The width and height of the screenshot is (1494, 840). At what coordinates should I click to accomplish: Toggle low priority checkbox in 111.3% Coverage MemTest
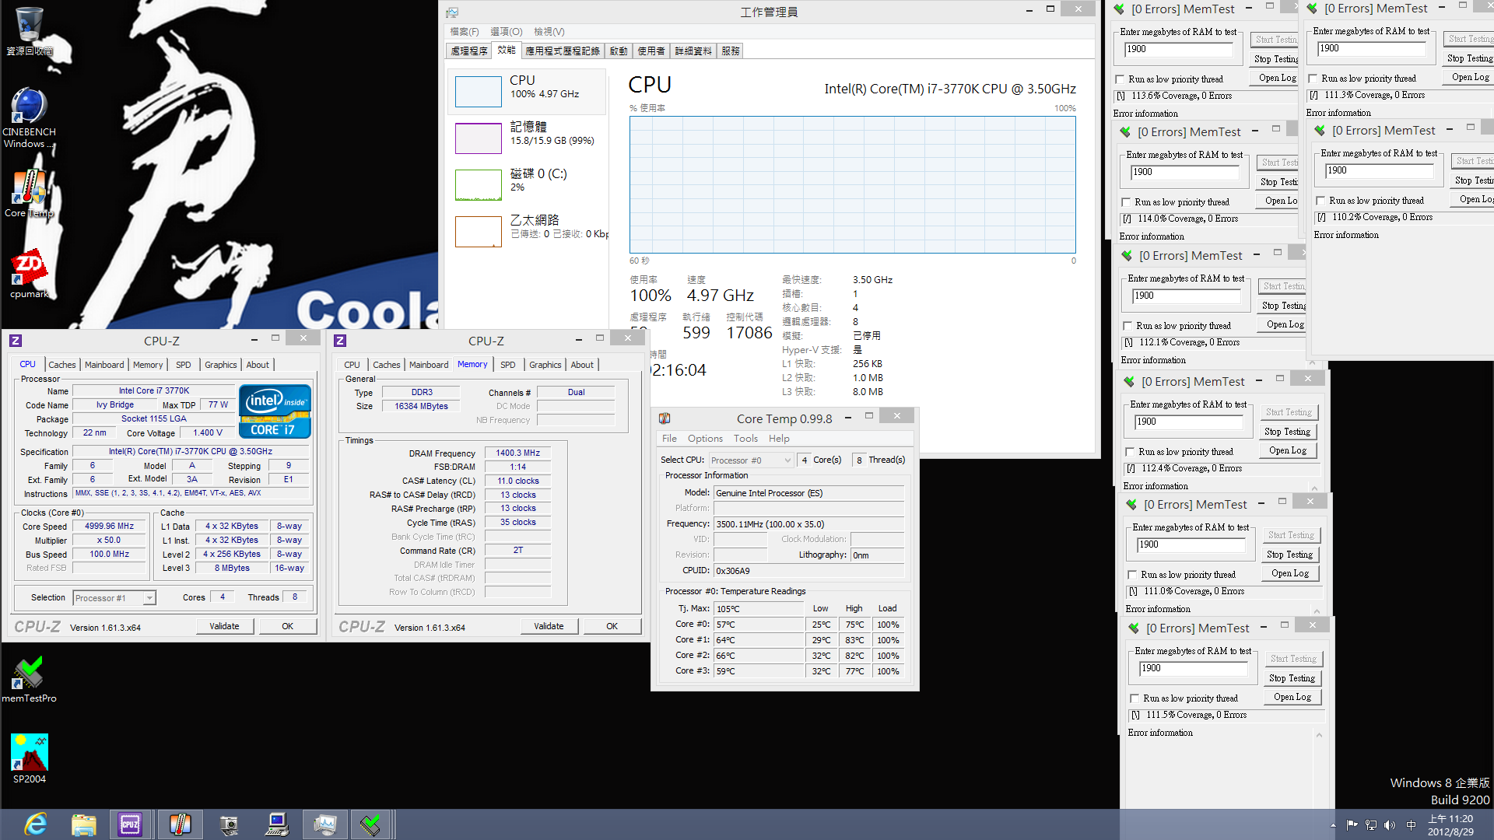click(x=1313, y=79)
